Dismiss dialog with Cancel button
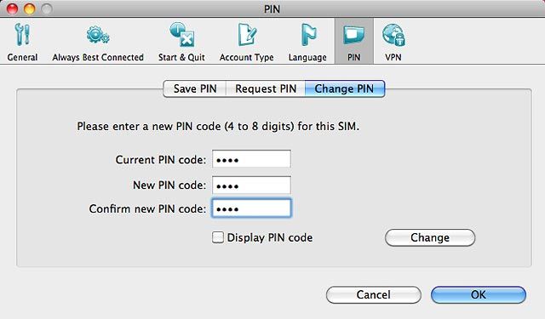This screenshot has height=319, width=545. coord(374,294)
